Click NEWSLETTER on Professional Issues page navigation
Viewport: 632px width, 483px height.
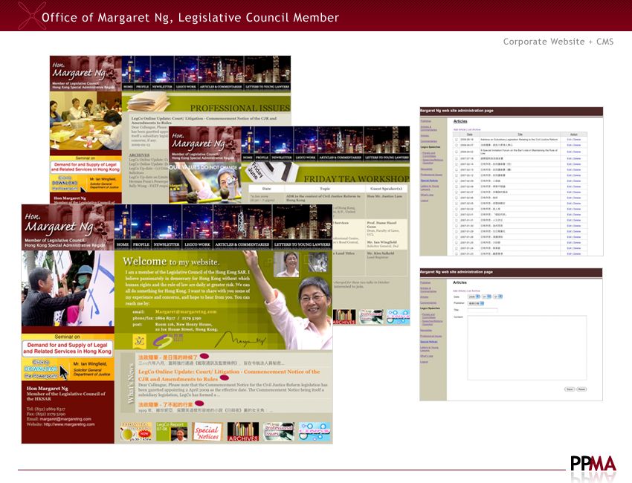coord(162,87)
